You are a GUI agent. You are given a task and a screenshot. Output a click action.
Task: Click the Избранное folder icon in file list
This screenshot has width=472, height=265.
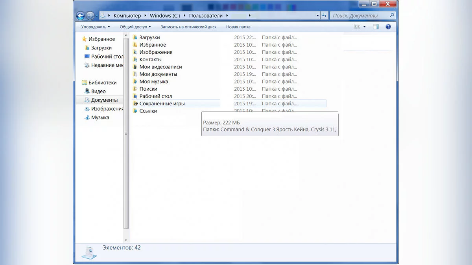coord(135,45)
